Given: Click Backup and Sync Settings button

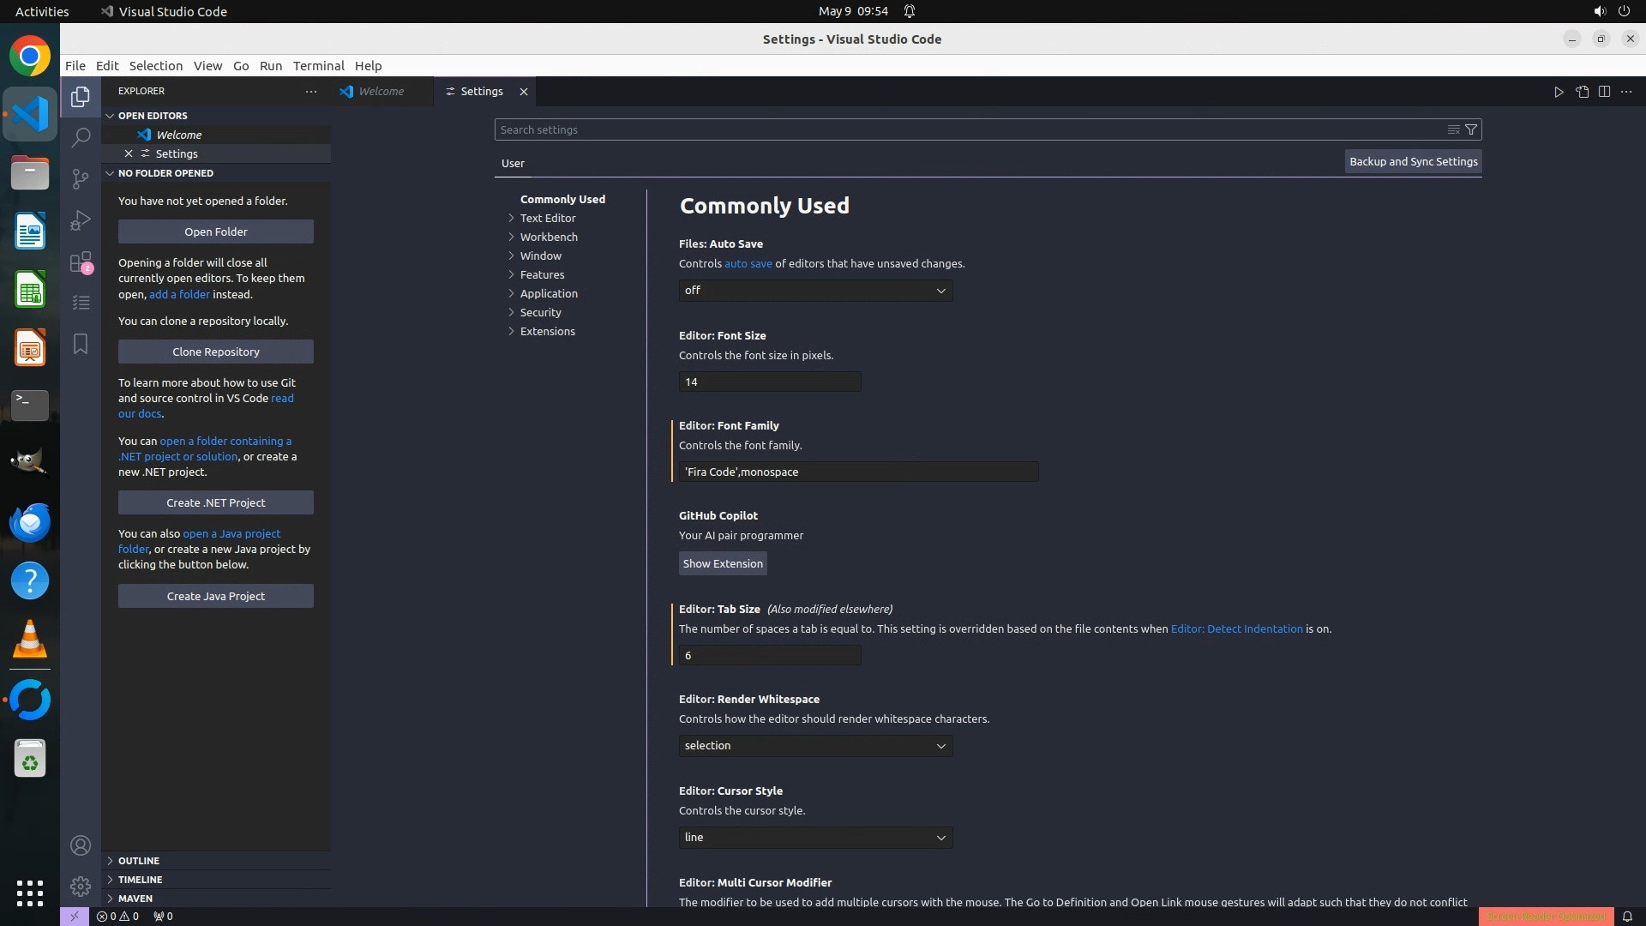Looking at the screenshot, I should (x=1413, y=161).
